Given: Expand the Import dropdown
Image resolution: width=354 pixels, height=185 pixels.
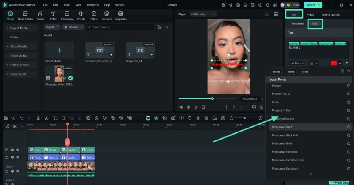Looking at the screenshot, I should (x=52, y=27).
